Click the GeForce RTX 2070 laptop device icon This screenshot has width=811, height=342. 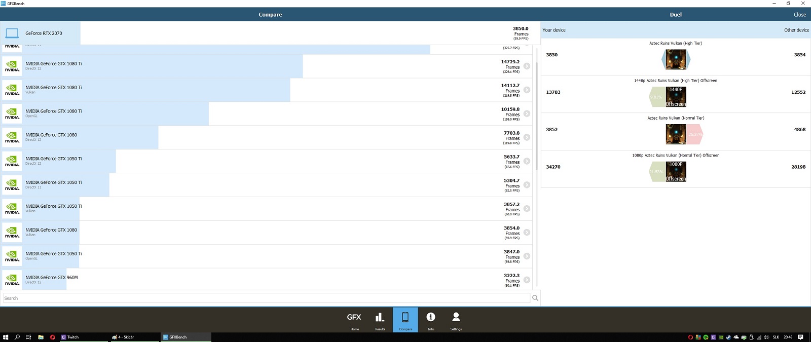tap(12, 33)
